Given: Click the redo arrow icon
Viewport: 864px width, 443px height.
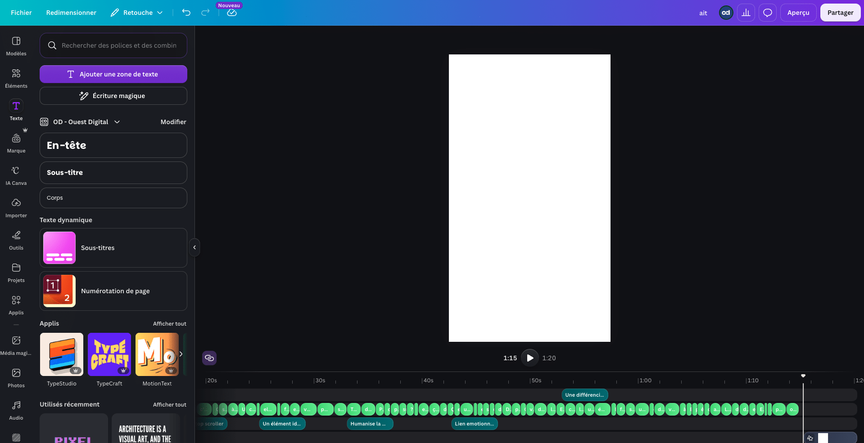Looking at the screenshot, I should click(205, 13).
